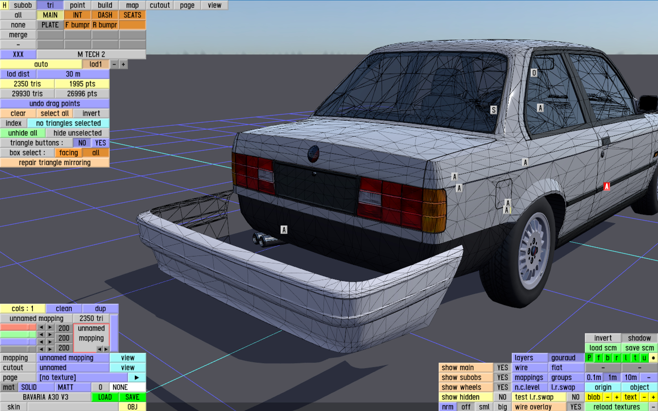Click the right arrow beside the green slider

click(x=50, y=335)
